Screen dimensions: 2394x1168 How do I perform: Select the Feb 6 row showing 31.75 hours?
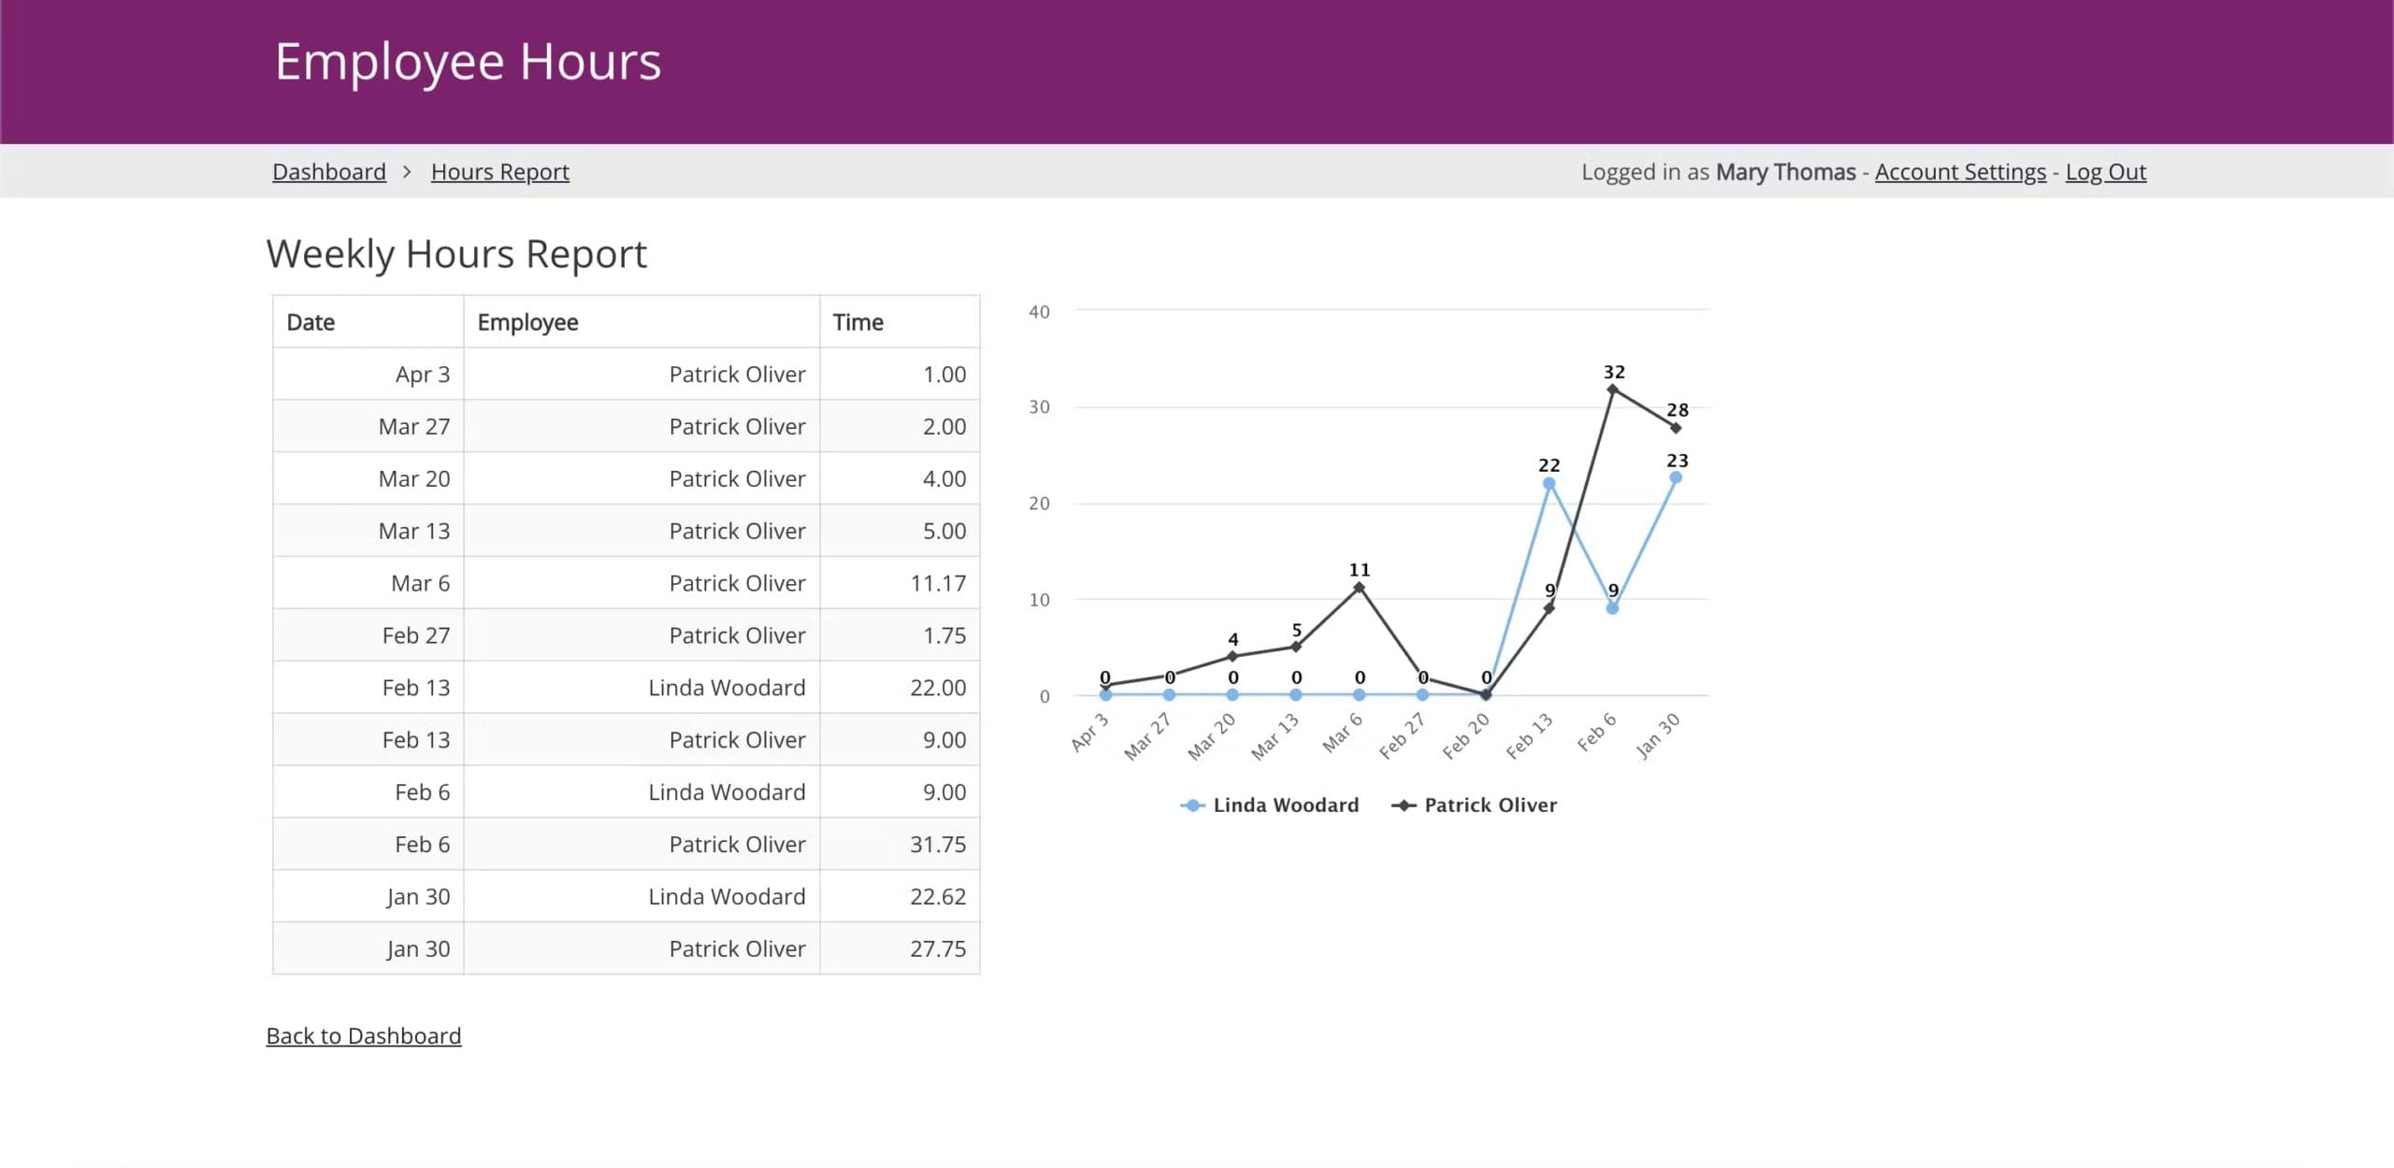click(x=625, y=844)
